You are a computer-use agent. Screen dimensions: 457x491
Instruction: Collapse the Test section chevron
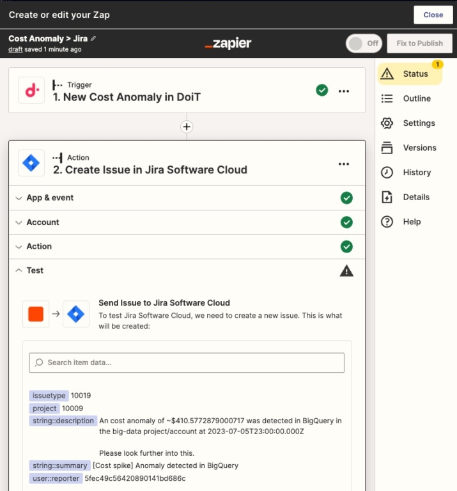tap(19, 270)
